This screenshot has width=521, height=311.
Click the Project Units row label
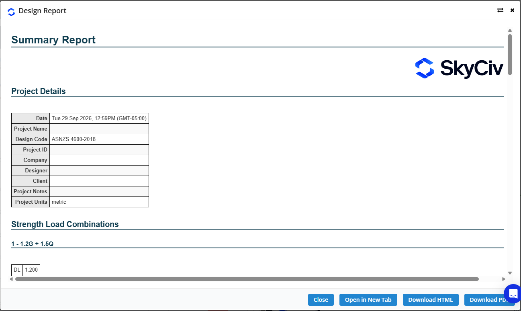31,202
